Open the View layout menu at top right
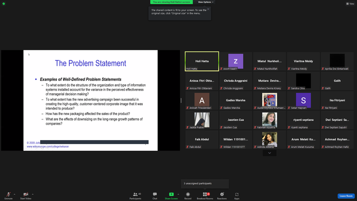 point(350,4)
